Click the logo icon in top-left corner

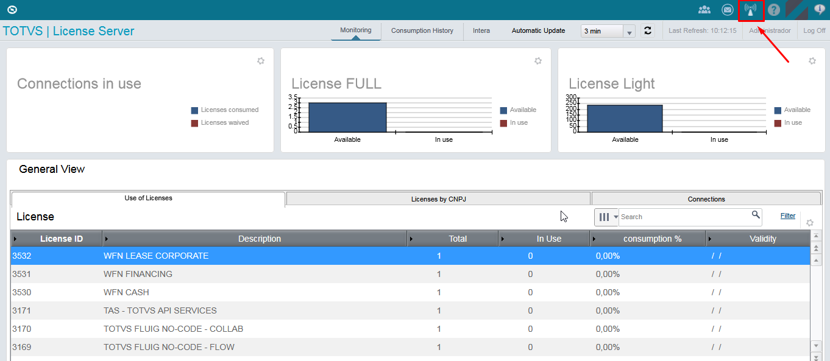pyautogui.click(x=12, y=10)
